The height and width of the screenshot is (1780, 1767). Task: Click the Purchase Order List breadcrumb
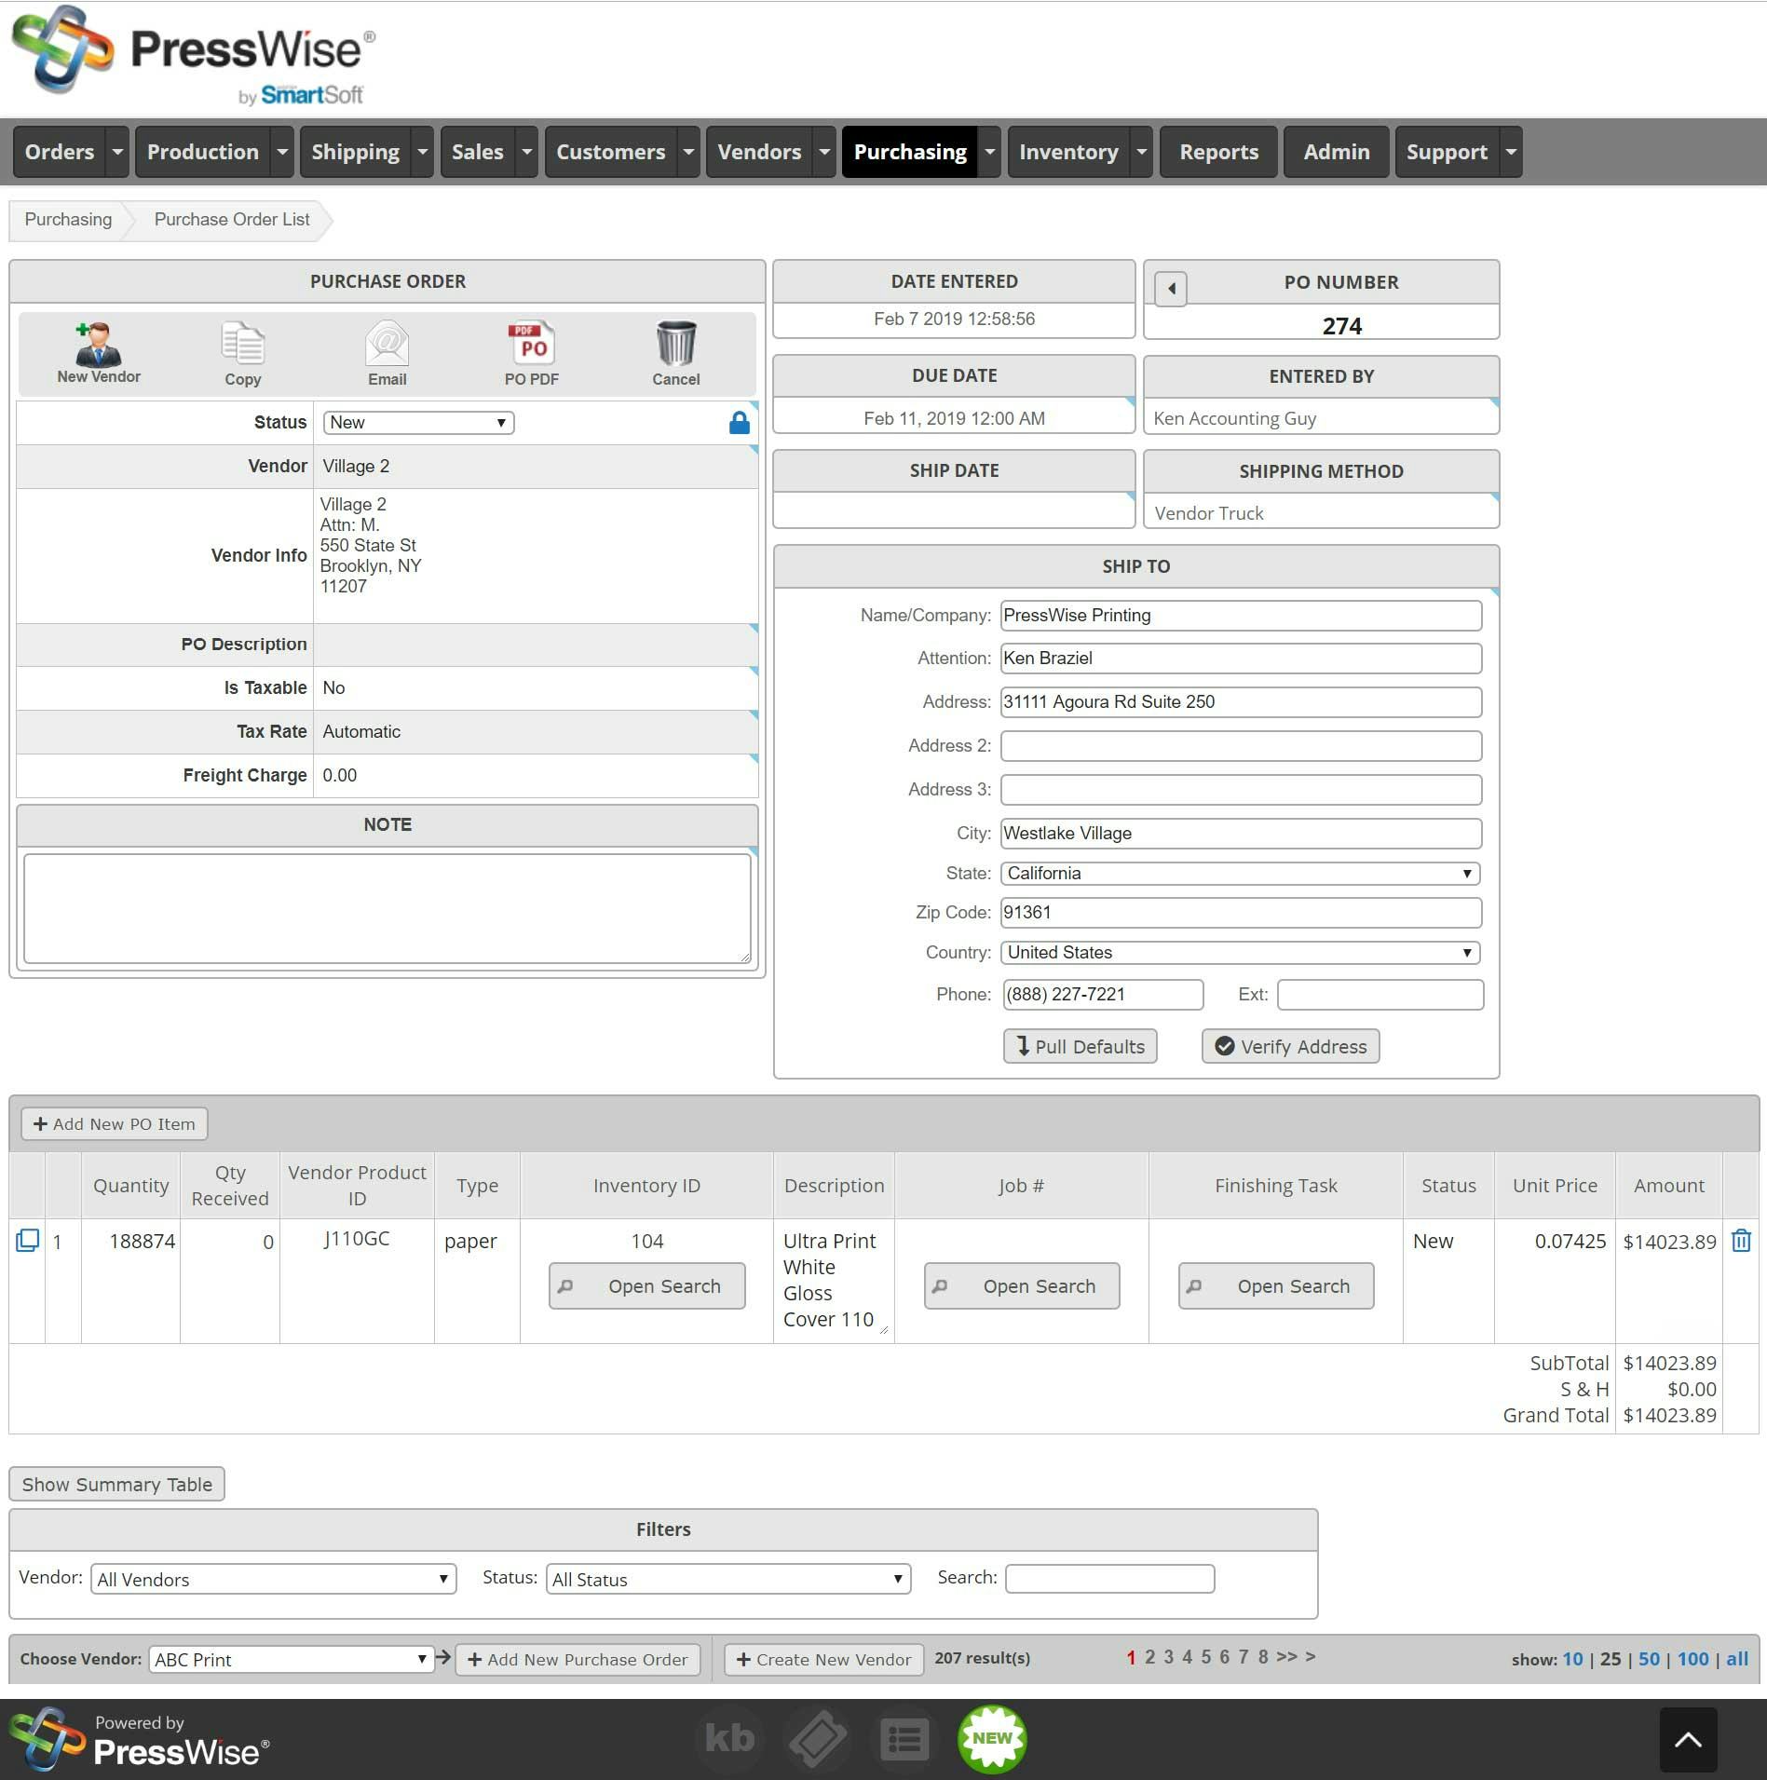pos(232,220)
